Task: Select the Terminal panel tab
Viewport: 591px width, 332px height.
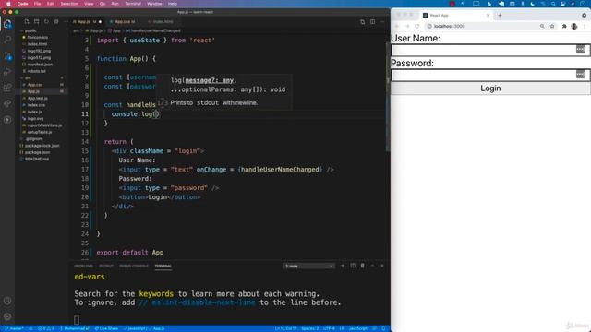Action: (163, 267)
